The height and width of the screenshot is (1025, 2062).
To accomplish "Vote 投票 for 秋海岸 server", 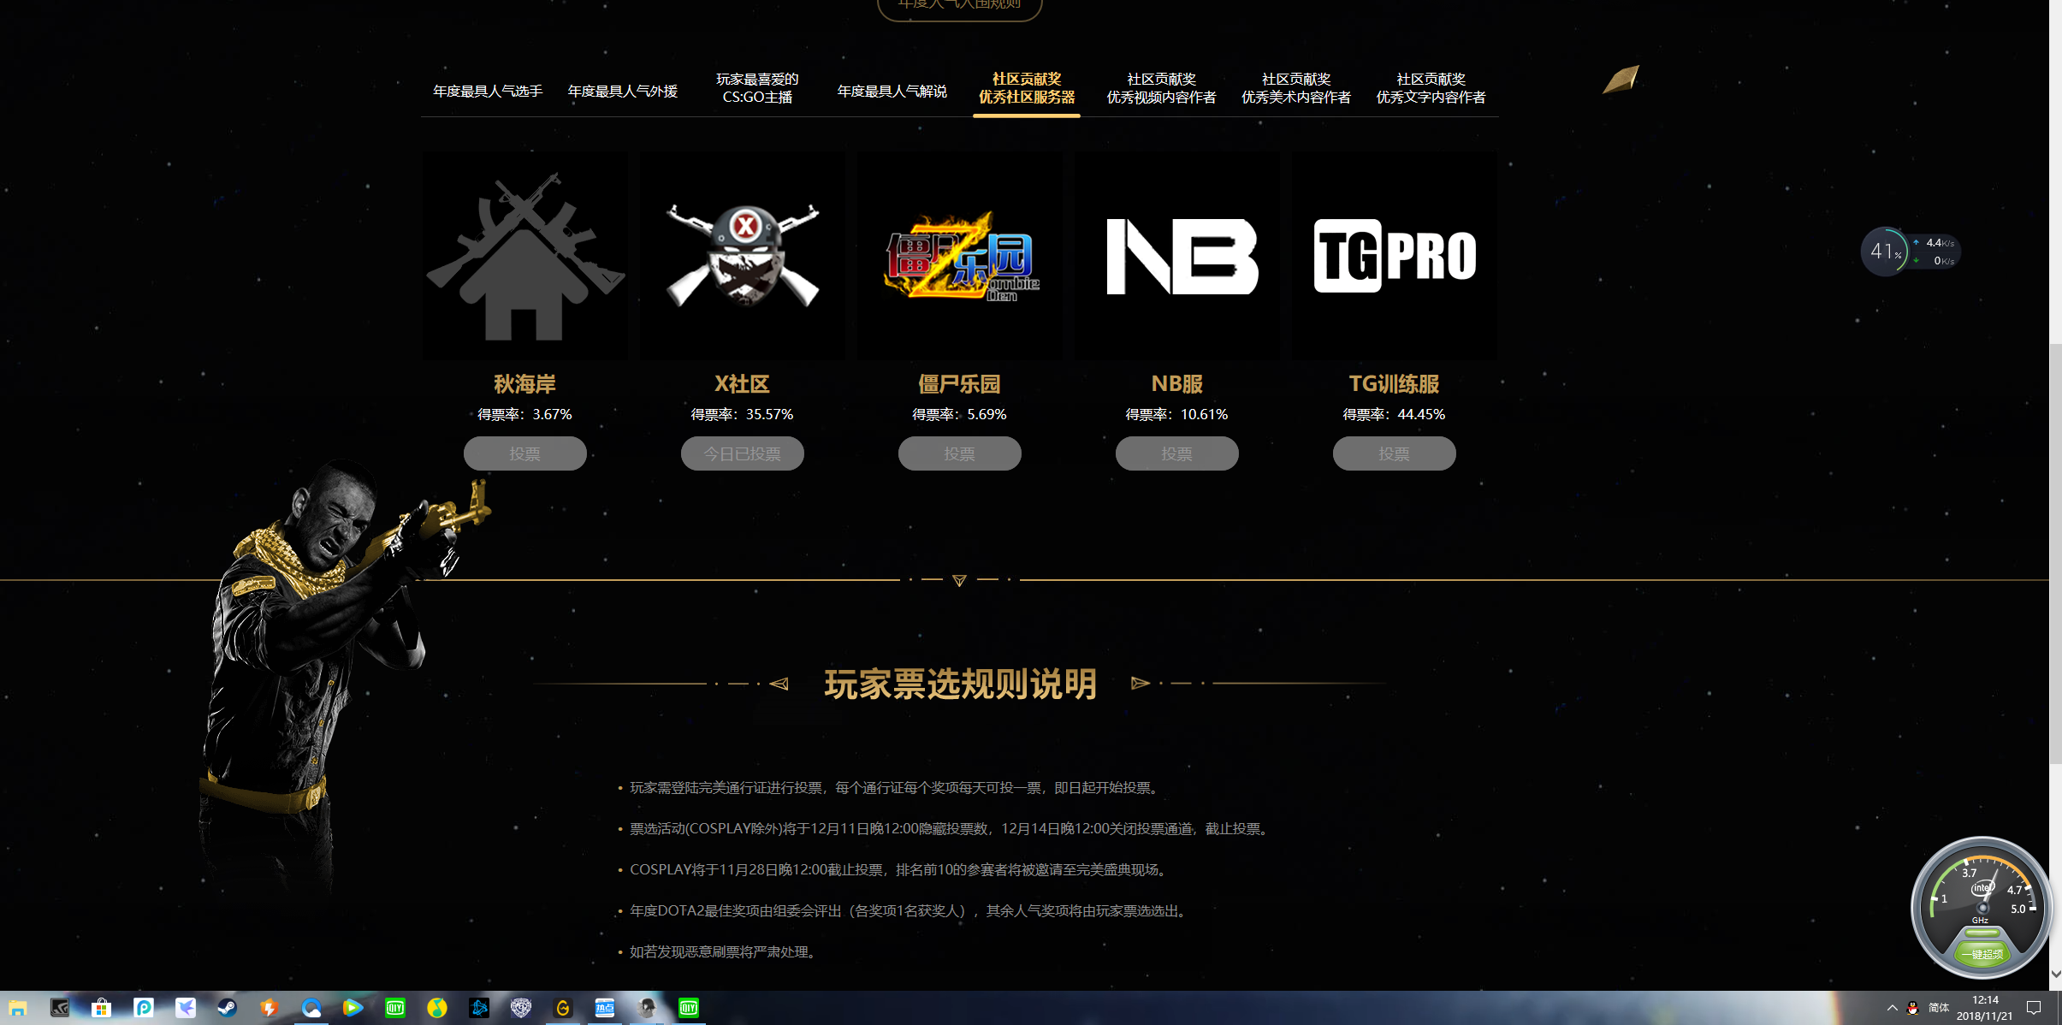I will click(524, 453).
